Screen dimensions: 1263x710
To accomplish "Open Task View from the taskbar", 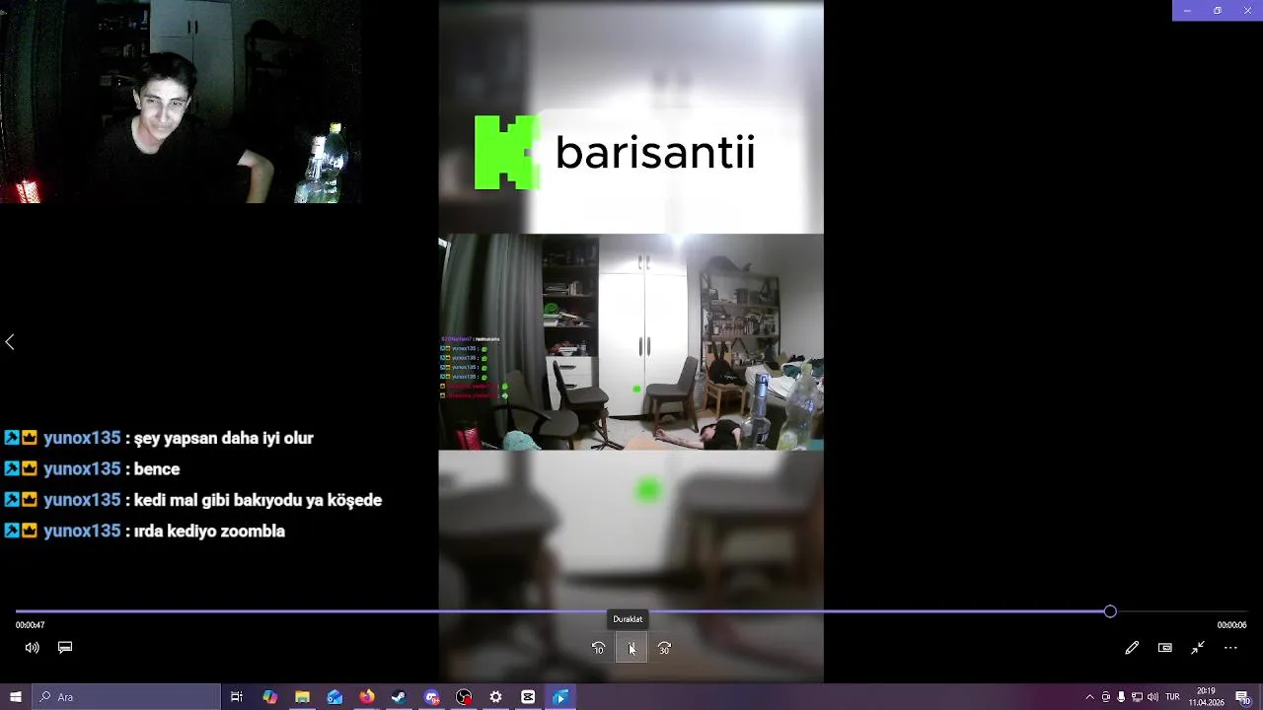I will (237, 697).
